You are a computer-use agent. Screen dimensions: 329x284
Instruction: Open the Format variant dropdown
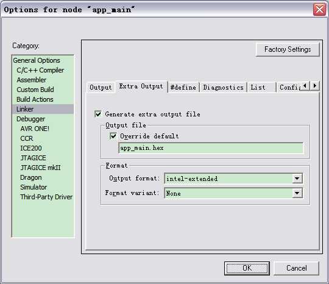pos(297,193)
